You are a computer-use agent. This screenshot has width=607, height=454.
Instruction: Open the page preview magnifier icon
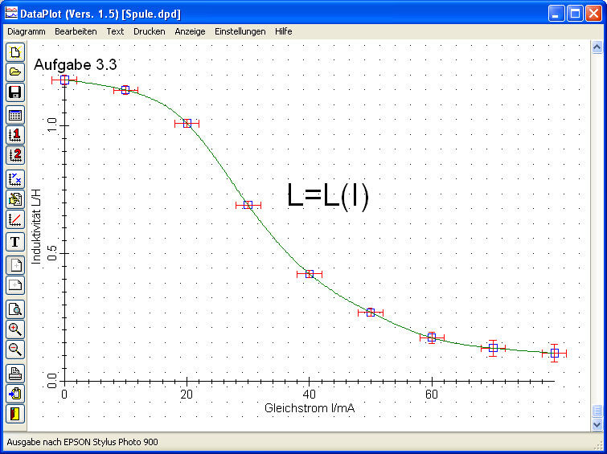pos(15,309)
